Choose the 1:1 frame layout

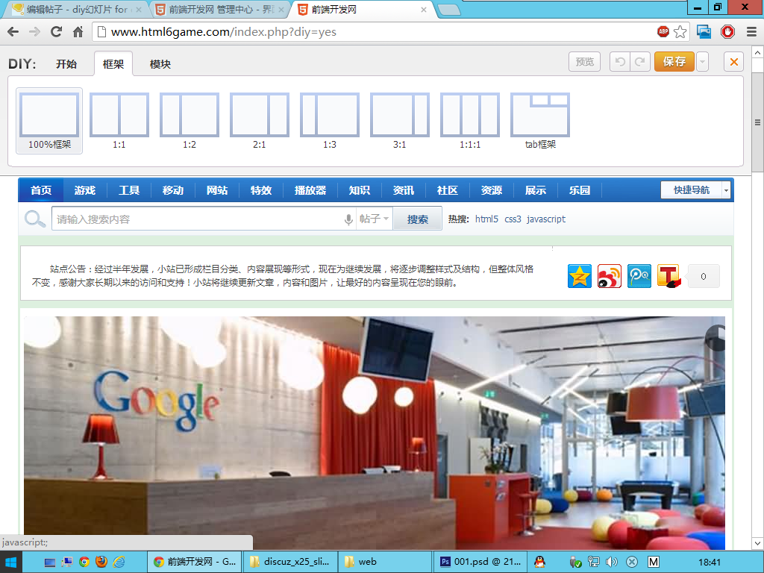[x=119, y=120]
